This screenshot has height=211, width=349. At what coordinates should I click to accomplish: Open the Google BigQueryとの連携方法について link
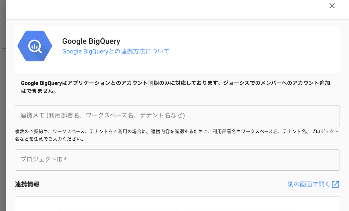pos(116,51)
